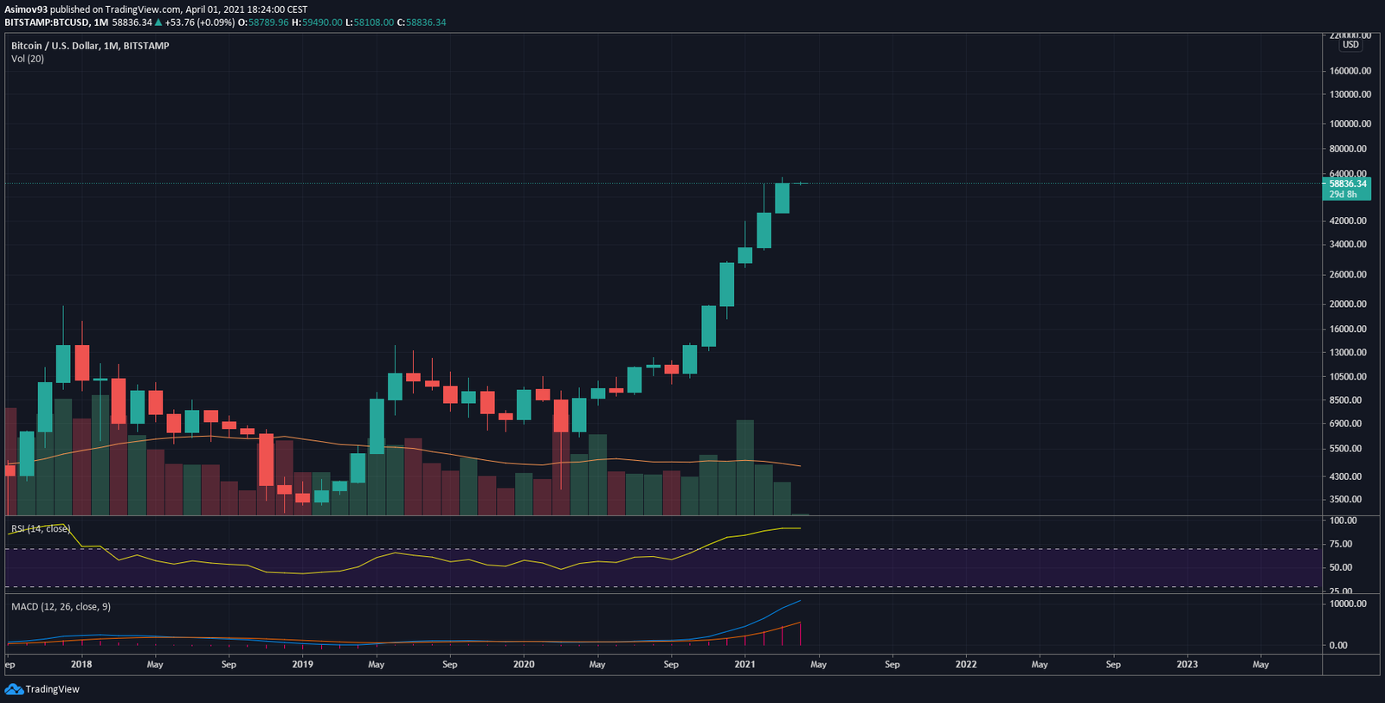The image size is (1385, 703).
Task: Open the TradingView wordmark link
Action: [52, 689]
